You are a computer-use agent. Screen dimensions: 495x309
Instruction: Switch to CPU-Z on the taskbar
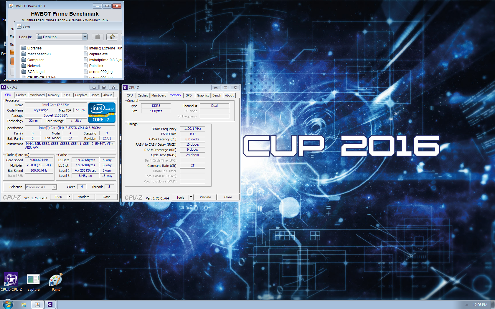click(50, 305)
